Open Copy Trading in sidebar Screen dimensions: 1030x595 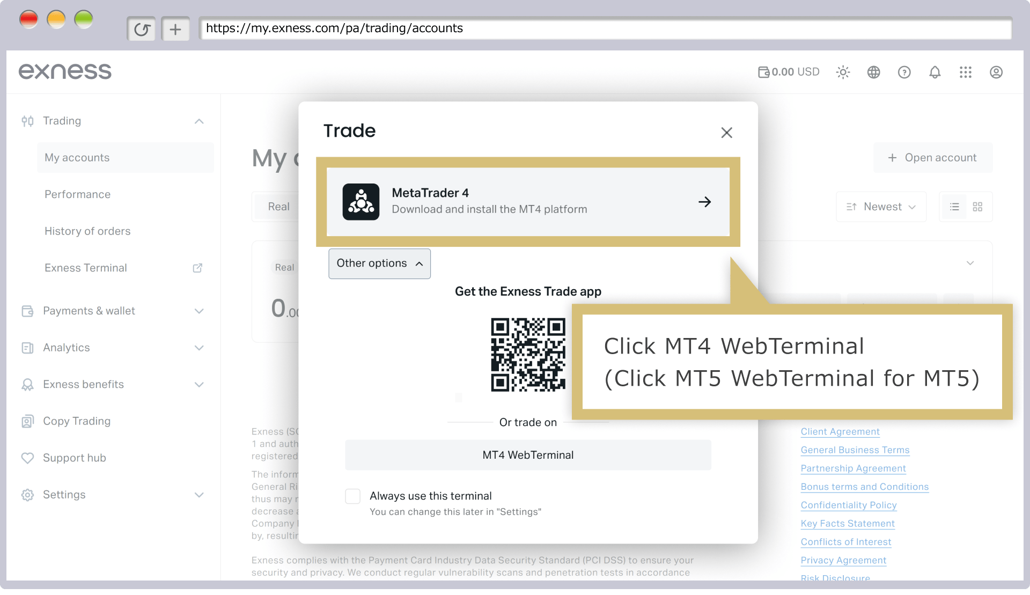[77, 421]
